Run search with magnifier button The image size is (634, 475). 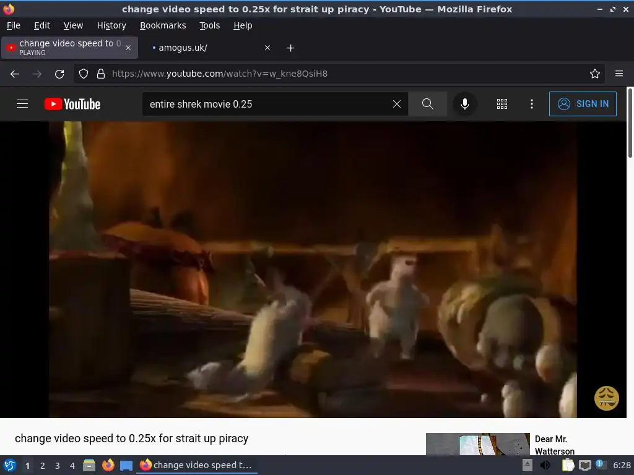427,104
